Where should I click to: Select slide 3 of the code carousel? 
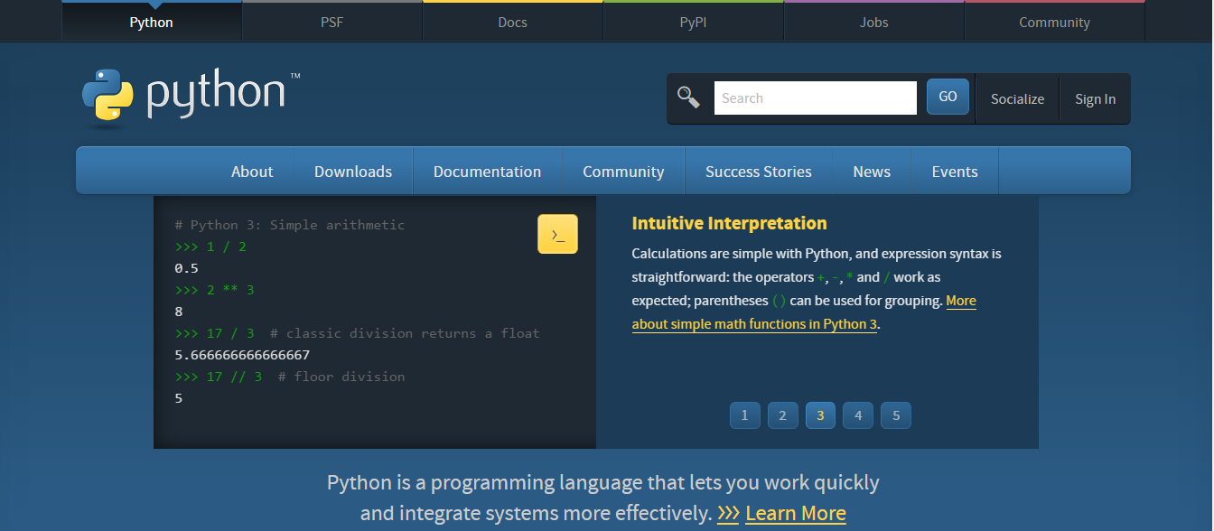(x=820, y=415)
